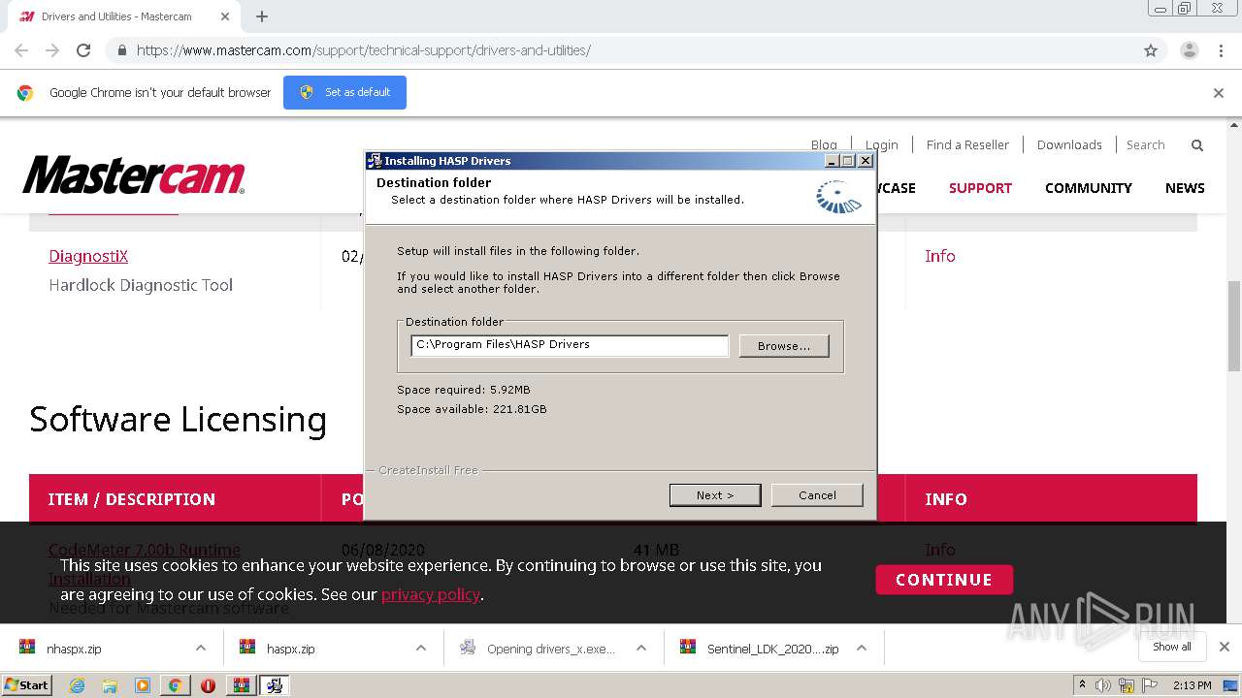Click the ITEM / DESCRIPTION column header
The width and height of the screenshot is (1242, 698).
(132, 499)
